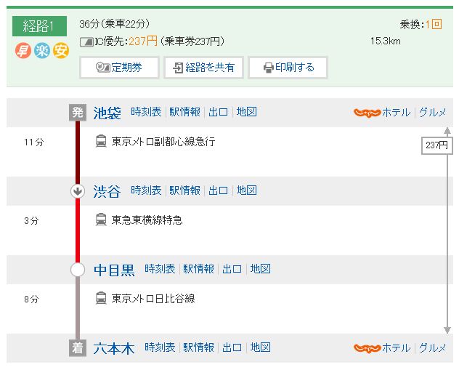Click the 237円 fare label box
The width and height of the screenshot is (459, 370).
pos(436,145)
